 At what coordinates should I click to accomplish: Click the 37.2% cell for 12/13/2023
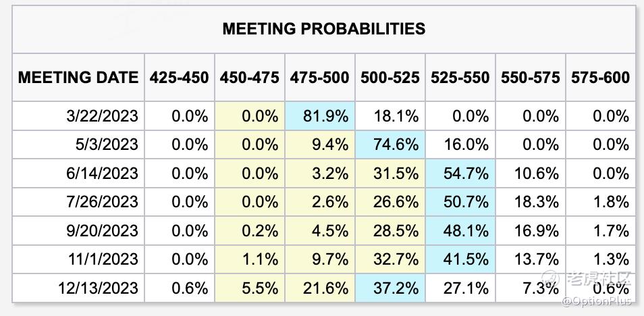click(x=390, y=288)
